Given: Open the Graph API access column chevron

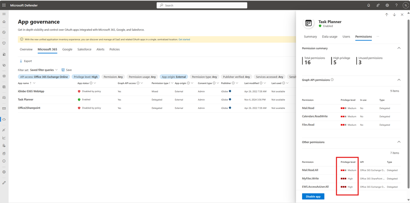Looking at the screenshot, I should click(x=142, y=83).
